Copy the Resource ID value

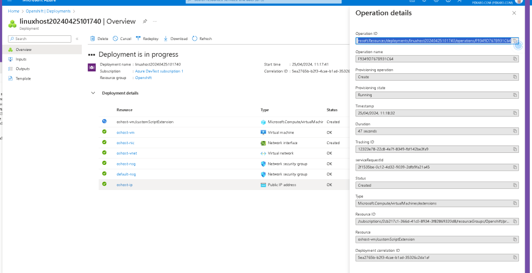pos(515,222)
